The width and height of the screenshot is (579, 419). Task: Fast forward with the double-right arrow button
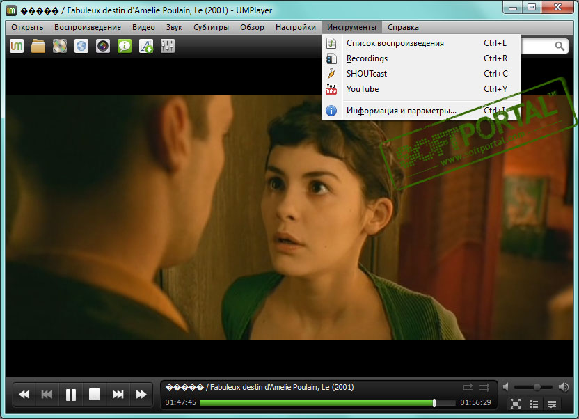tap(141, 395)
